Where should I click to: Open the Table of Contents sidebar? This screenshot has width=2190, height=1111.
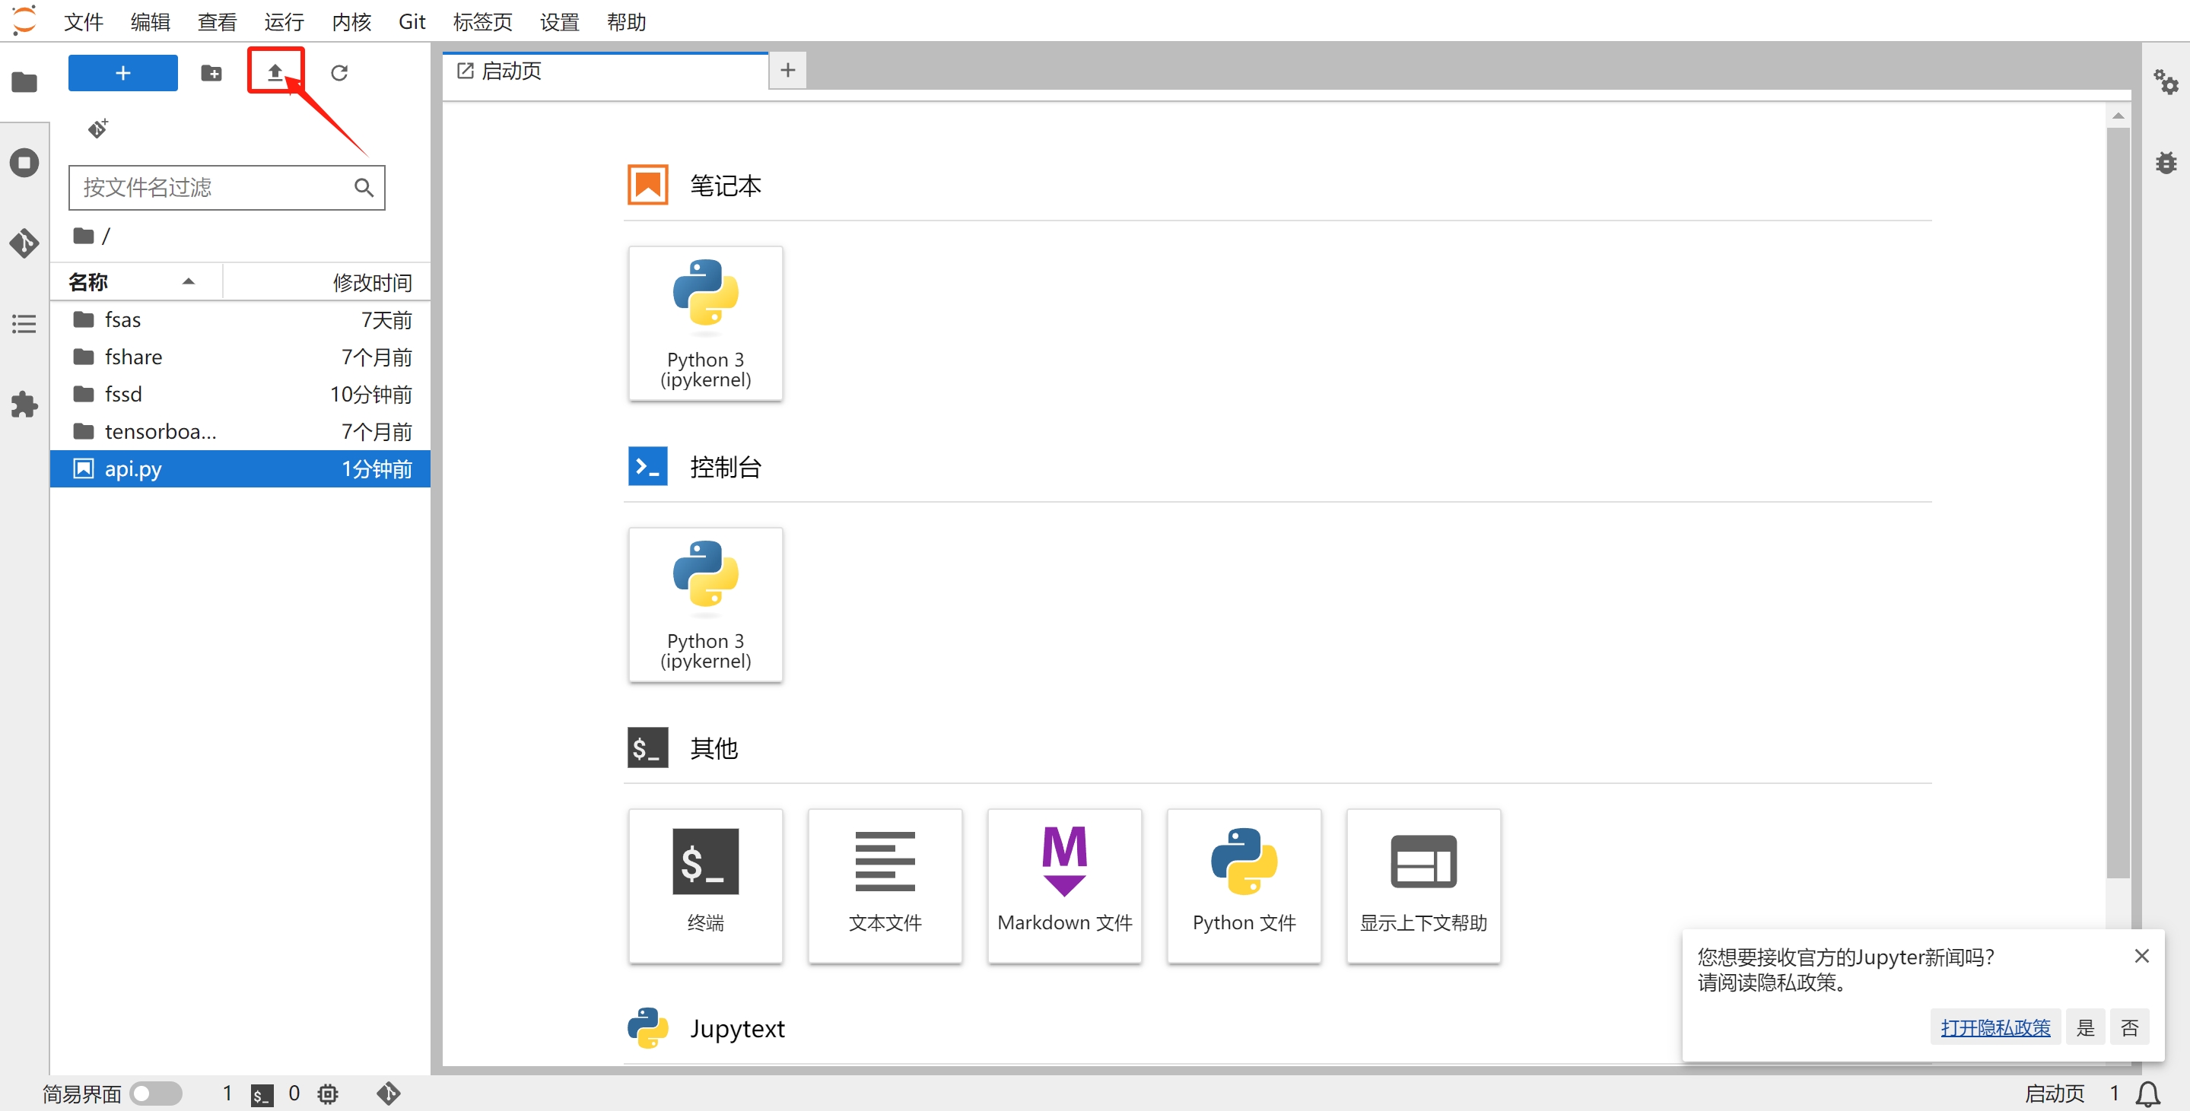point(24,324)
